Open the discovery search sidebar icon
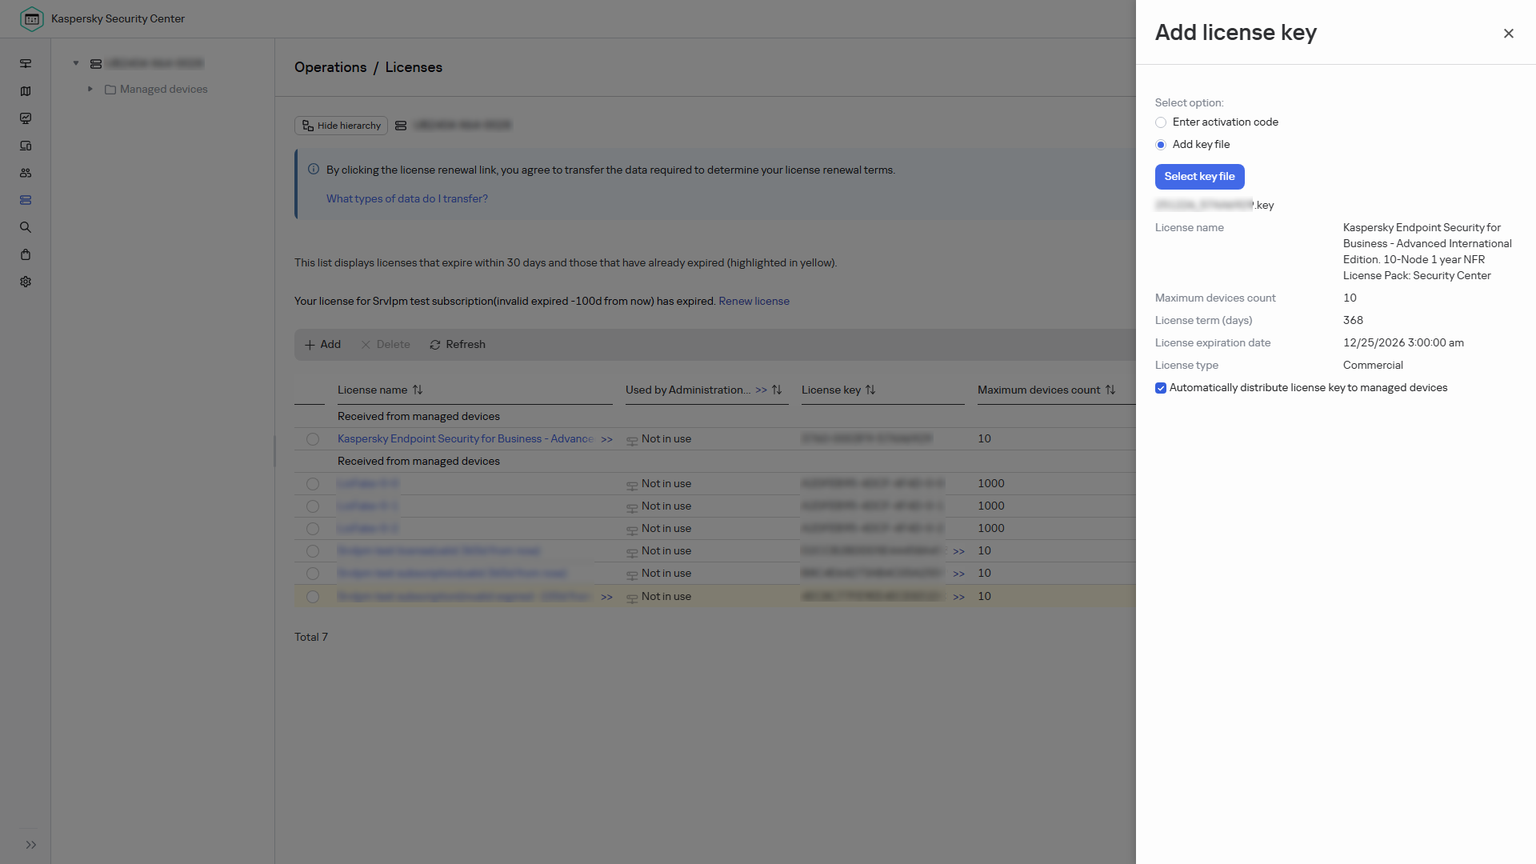Image resolution: width=1536 pixels, height=864 pixels. tap(26, 227)
